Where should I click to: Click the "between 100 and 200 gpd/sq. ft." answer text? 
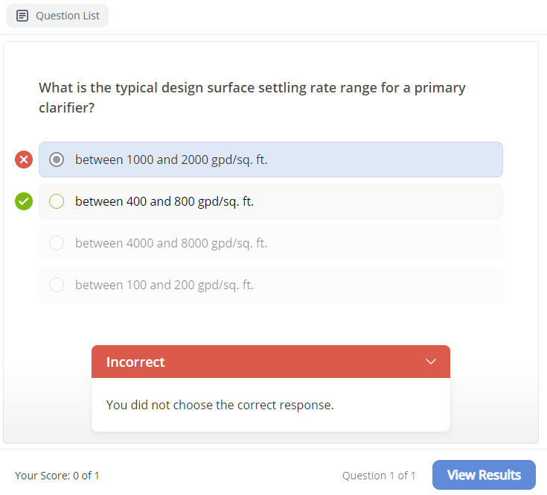pyautogui.click(x=164, y=285)
